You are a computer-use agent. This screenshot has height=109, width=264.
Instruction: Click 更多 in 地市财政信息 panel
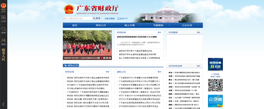[199, 66]
